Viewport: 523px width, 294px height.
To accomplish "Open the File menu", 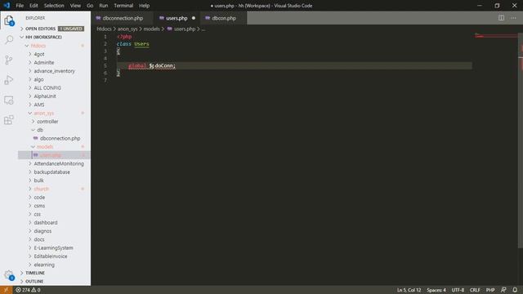I will pos(20,6).
